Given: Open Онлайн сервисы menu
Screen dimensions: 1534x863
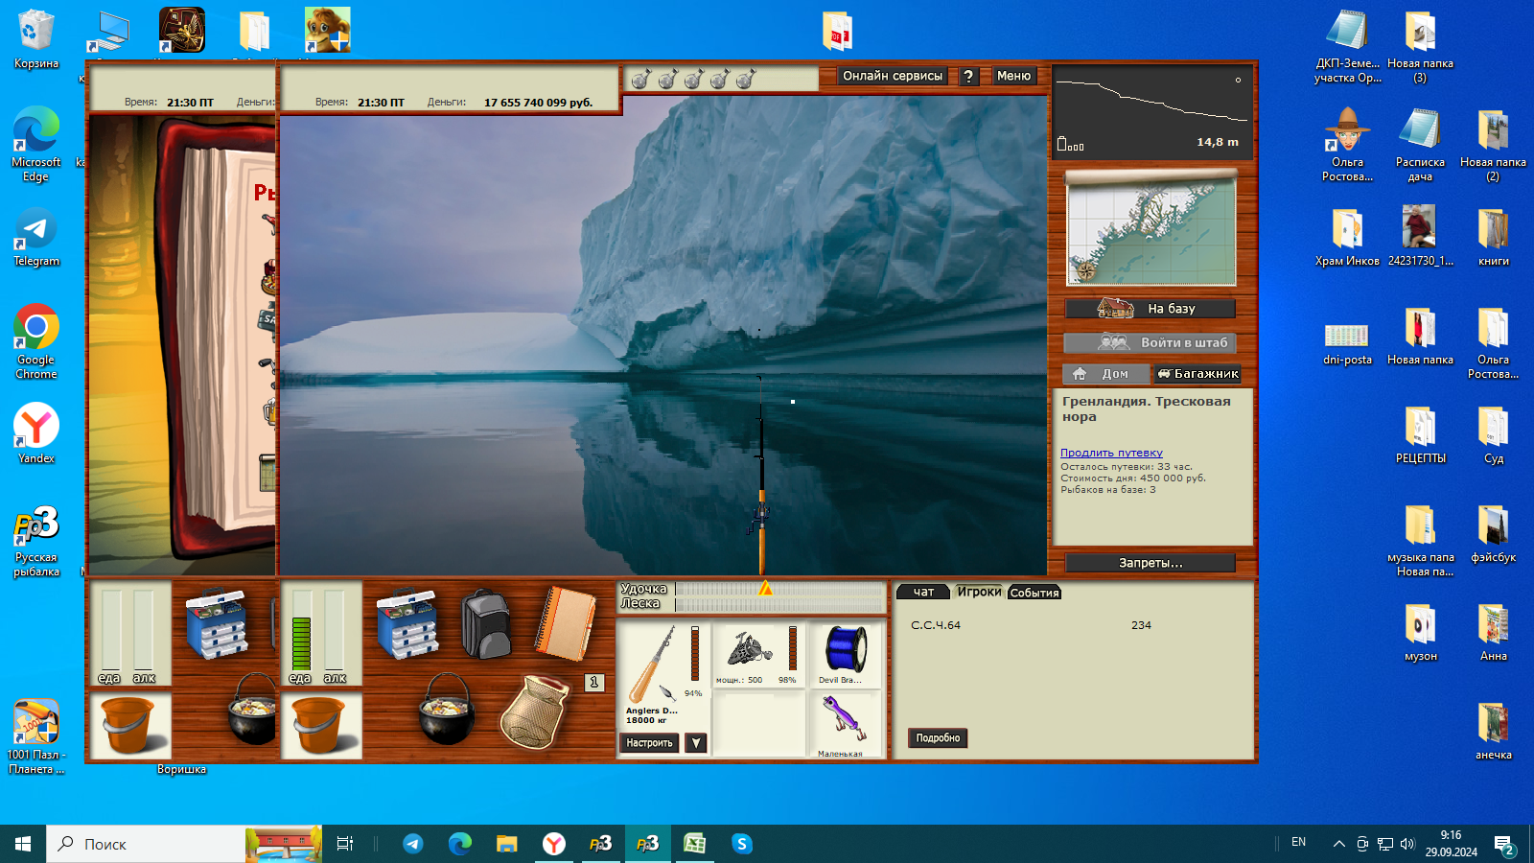Looking at the screenshot, I should click(x=893, y=76).
